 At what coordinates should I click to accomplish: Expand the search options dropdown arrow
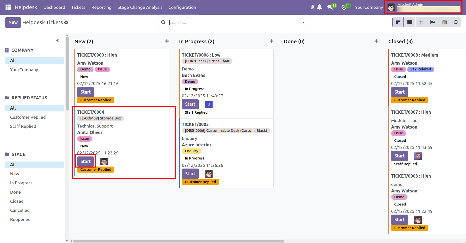pyautogui.click(x=303, y=22)
